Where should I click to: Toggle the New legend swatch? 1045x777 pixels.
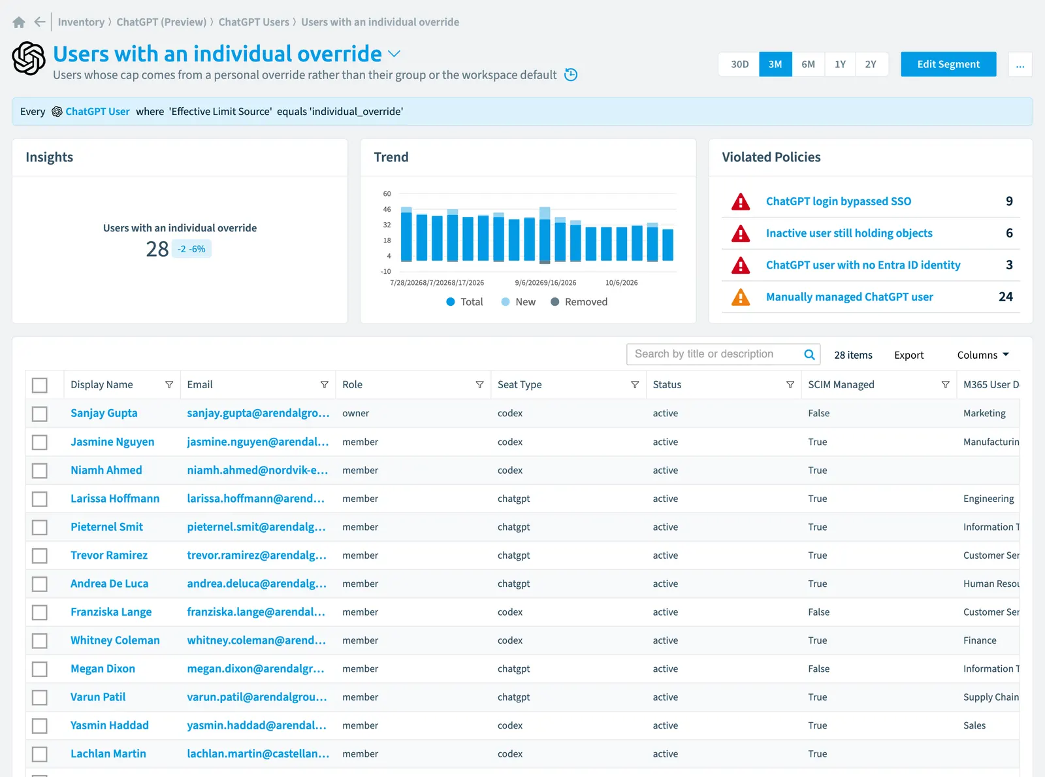[x=506, y=302]
